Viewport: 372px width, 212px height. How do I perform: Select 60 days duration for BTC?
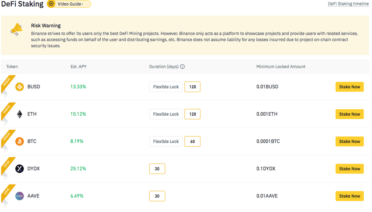193,141
